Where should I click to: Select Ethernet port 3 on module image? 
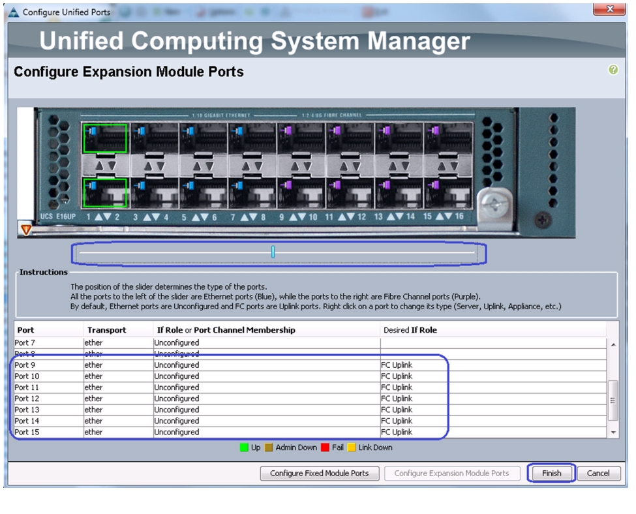[154, 138]
